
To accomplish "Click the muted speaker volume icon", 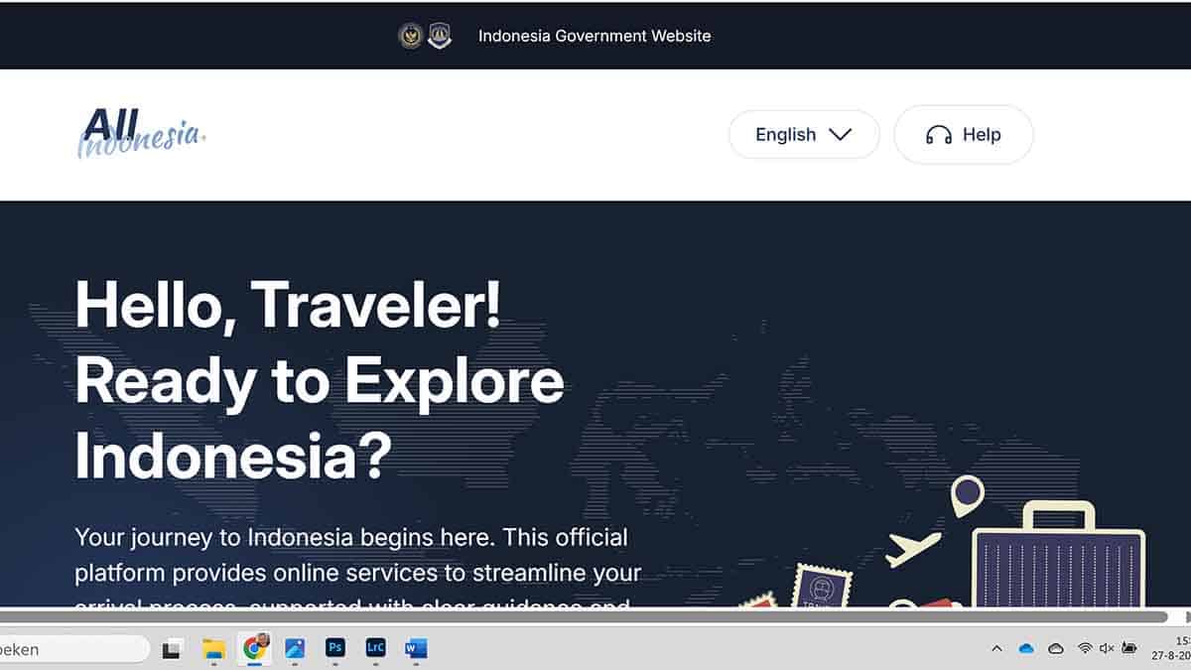I will (1107, 648).
